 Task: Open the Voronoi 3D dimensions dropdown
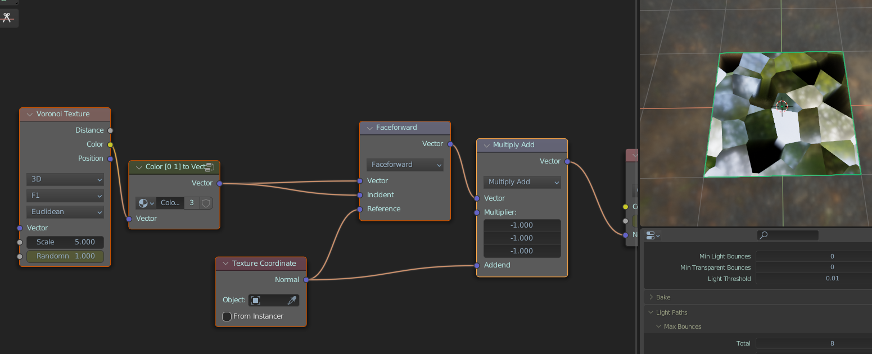[x=65, y=179]
